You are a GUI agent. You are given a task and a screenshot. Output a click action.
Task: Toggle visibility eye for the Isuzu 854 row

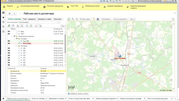[9, 41]
